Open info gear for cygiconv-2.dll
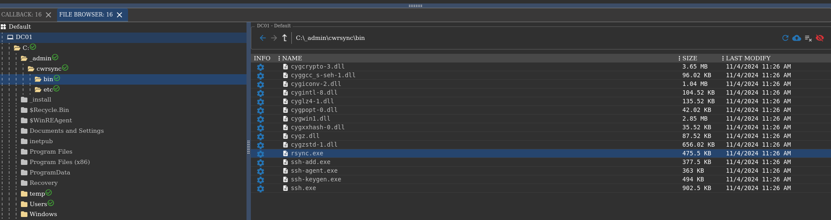 pos(260,85)
